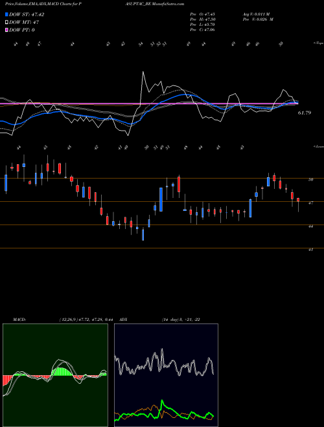The width and height of the screenshot is (324, 427).
Task: Click the 47 price axis label
Action: pos(310,203)
